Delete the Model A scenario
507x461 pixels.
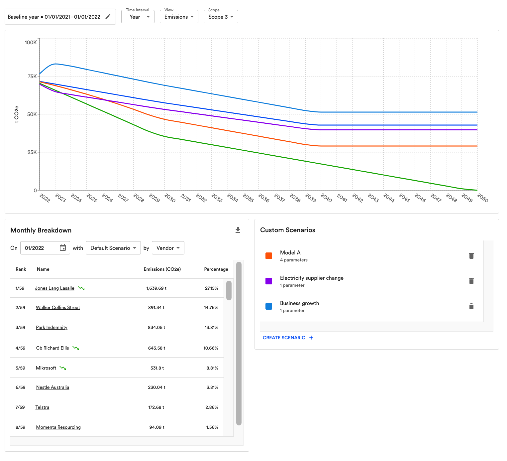point(471,256)
